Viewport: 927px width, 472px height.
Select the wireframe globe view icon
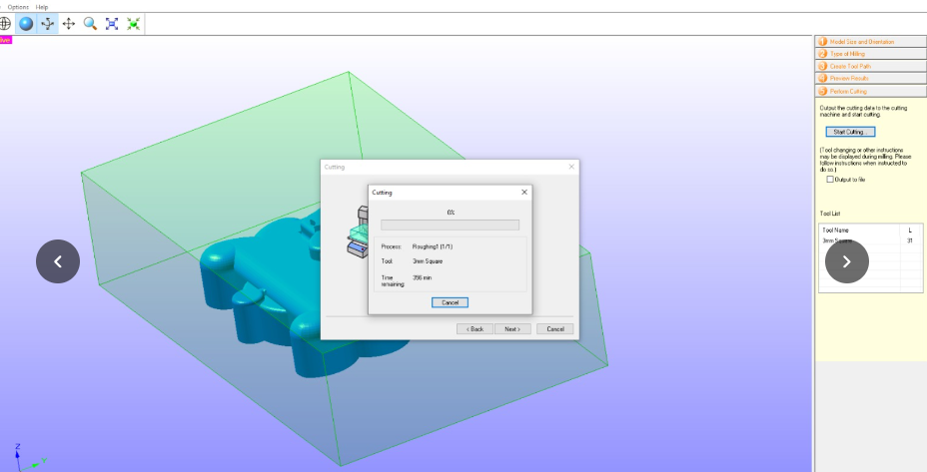click(x=5, y=24)
